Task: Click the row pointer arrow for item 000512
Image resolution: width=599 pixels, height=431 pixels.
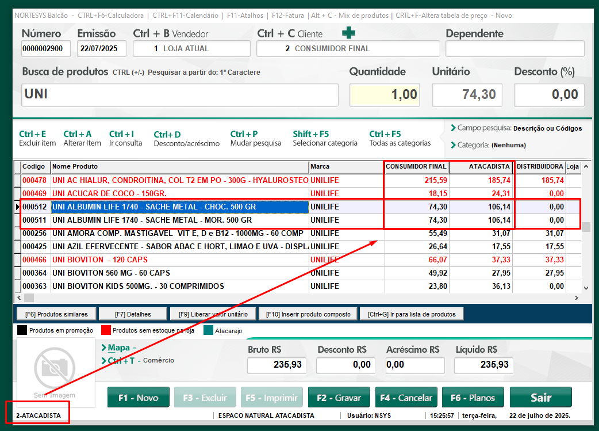Action: [17, 207]
